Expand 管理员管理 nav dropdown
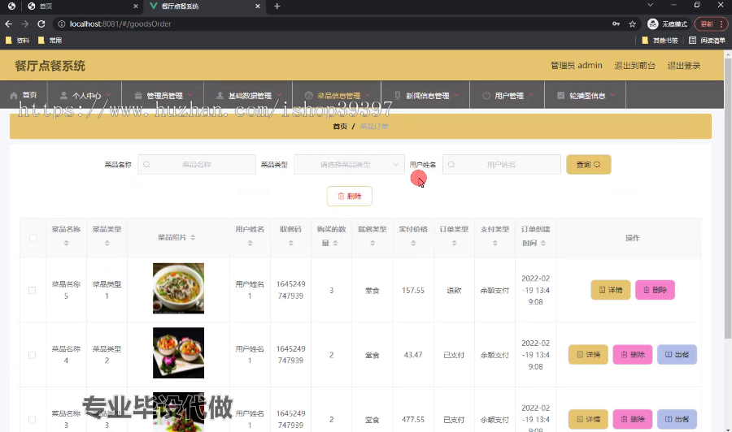This screenshot has width=732, height=432. [x=163, y=95]
